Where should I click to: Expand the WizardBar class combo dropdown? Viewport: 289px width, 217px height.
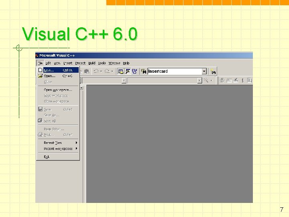click(124, 80)
